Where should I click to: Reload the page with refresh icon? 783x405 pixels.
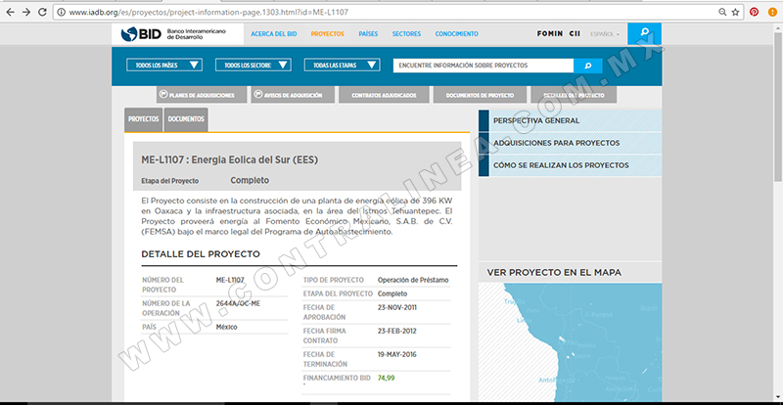coord(42,12)
